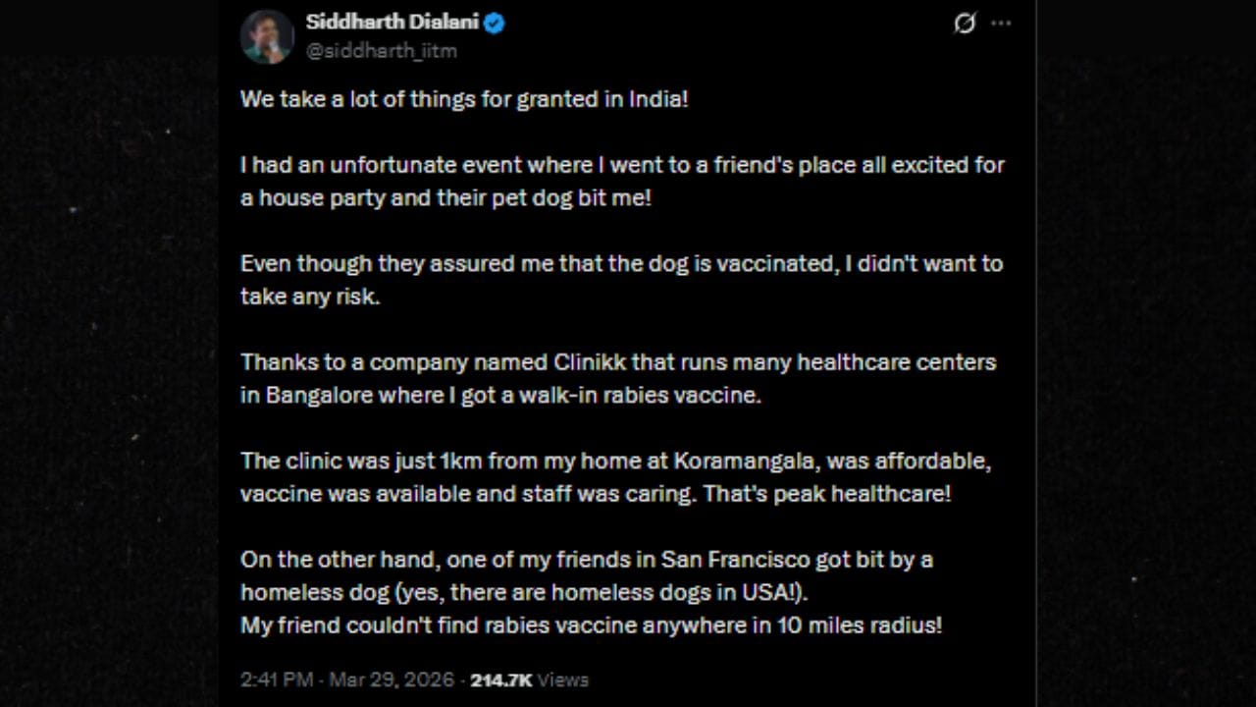The image size is (1256, 707).
Task: Click the paragraph about the house party dog bite
Action: 622,181
